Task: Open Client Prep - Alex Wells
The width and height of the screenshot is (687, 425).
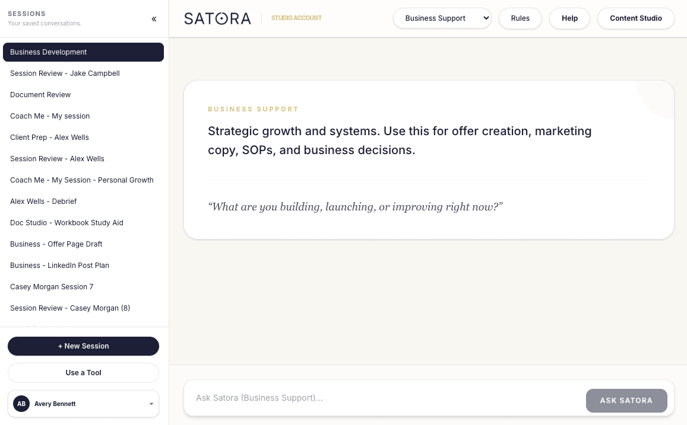Action: 83,138
